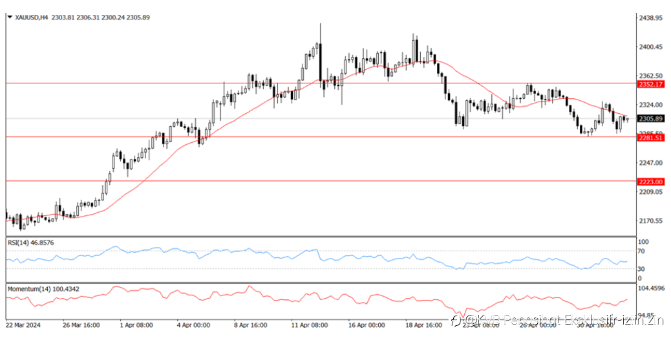Click the RSI scale value 70
Viewport: 671px width, 342px height.
pyautogui.click(x=641, y=251)
